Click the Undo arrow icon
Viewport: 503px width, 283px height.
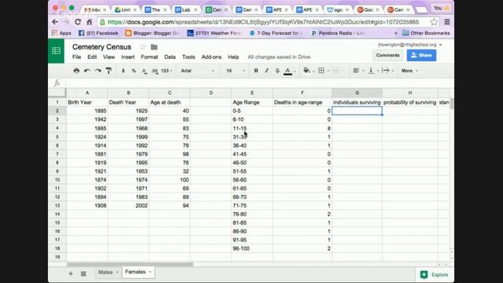pyautogui.click(x=87, y=71)
